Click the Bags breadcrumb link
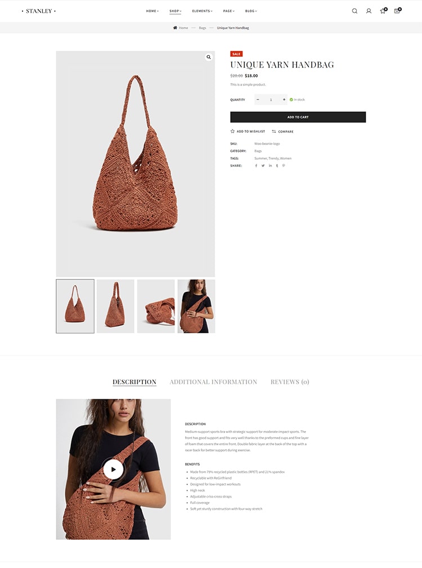The height and width of the screenshot is (568, 422). (x=203, y=28)
